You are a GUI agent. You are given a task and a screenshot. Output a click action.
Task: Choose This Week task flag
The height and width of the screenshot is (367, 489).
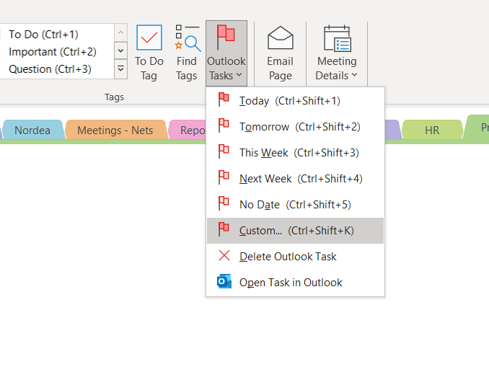pyautogui.click(x=295, y=152)
